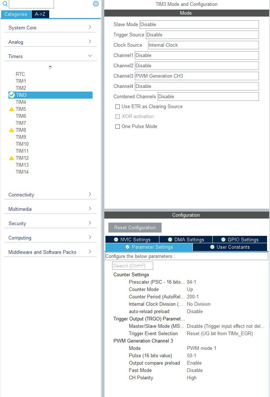Switch to the A->Z tab
This screenshot has width=270, height=397.
[x=40, y=14]
